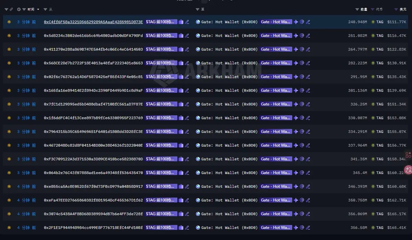Image resolution: width=412 pixels, height=240 pixels.
Task: Open sender address starting 0x568CE2Dd7b
Action: tap(93, 63)
